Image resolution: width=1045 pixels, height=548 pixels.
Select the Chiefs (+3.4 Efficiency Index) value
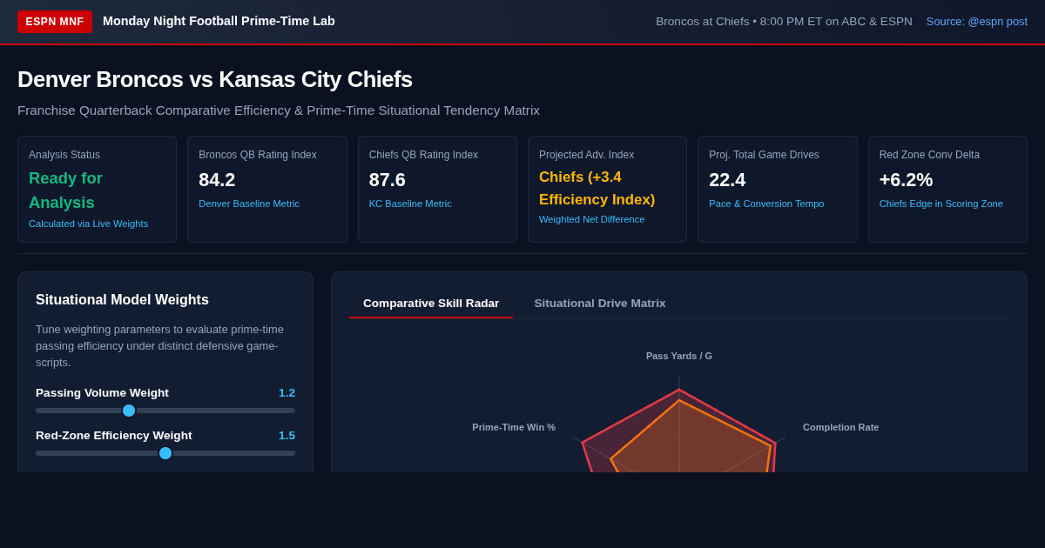pyautogui.click(x=597, y=189)
